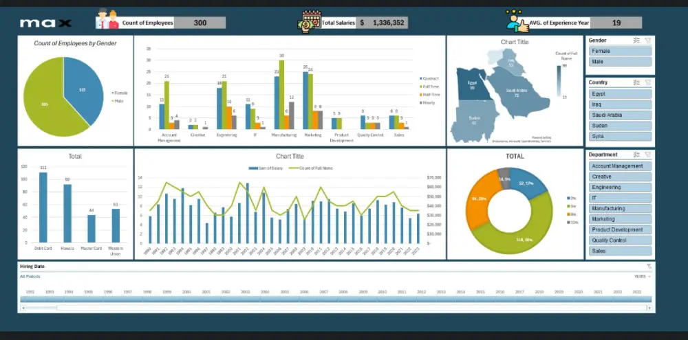Click the Sum of Salary legend entry
The image size is (688, 340).
tap(266, 168)
